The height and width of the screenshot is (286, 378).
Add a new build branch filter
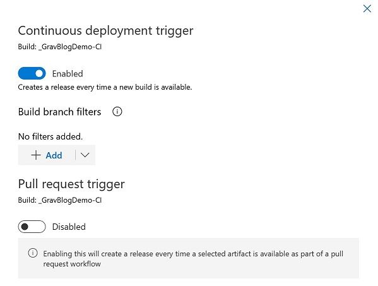(x=47, y=155)
